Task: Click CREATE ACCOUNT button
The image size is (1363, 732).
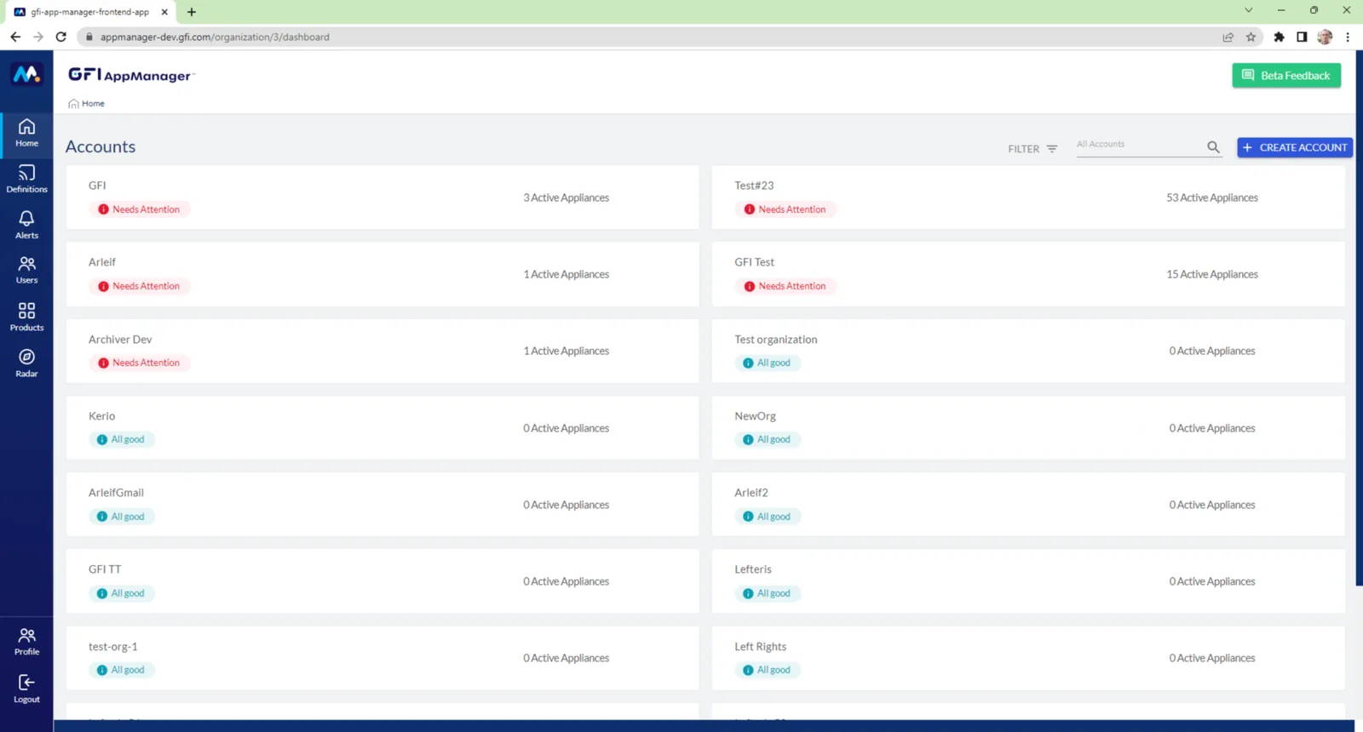Action: tap(1295, 147)
